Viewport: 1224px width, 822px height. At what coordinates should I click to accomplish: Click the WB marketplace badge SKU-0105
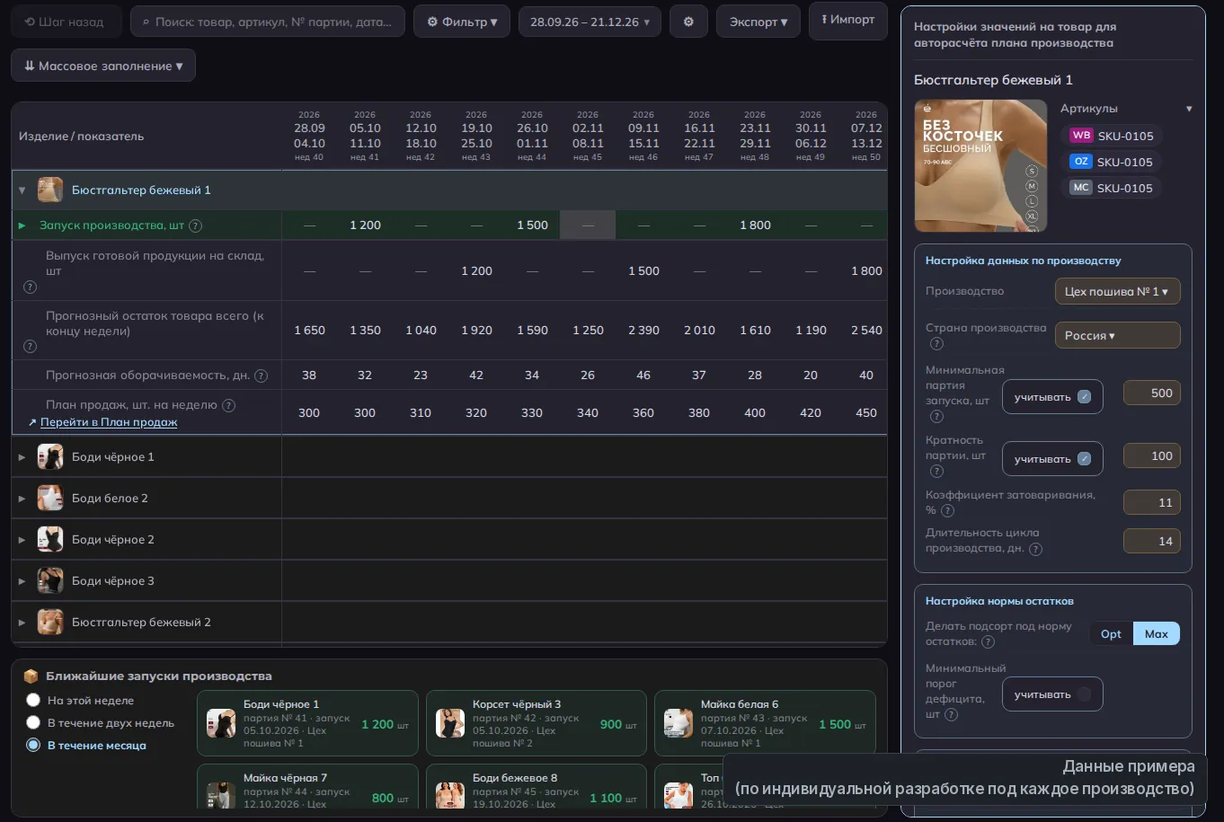(x=1112, y=136)
